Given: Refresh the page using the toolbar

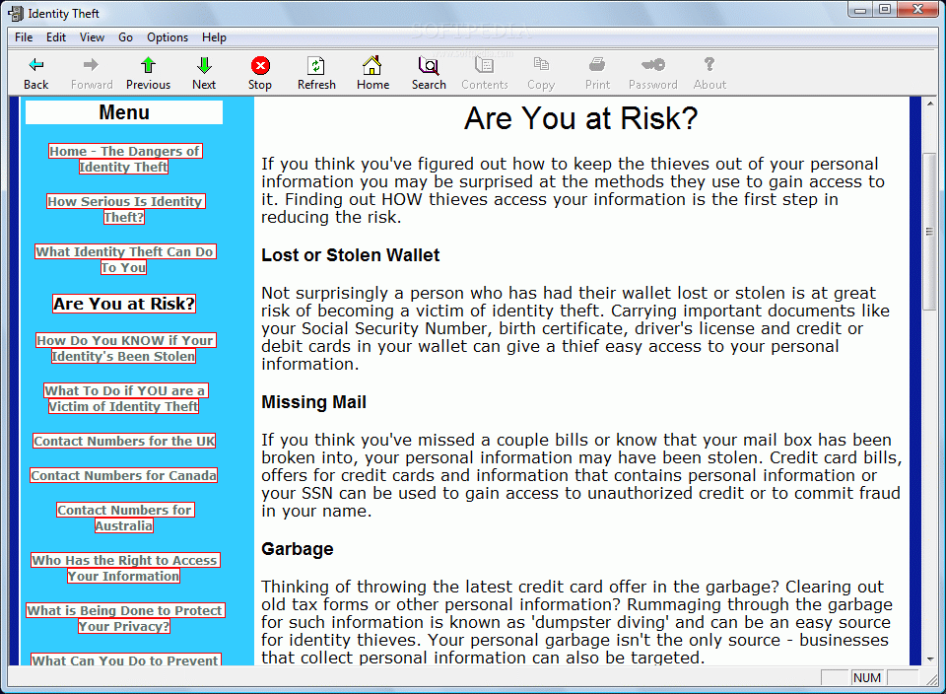Looking at the screenshot, I should coord(316,65).
